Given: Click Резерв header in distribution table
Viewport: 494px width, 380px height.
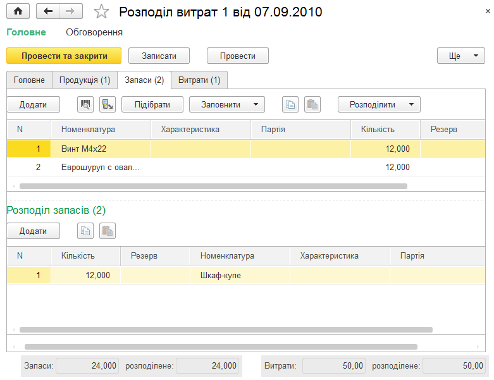Looking at the screenshot, I should (155, 255).
